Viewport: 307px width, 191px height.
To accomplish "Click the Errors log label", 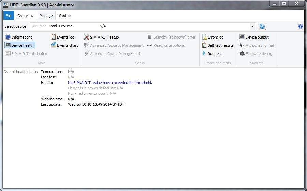I will pyautogui.click(x=216, y=37).
